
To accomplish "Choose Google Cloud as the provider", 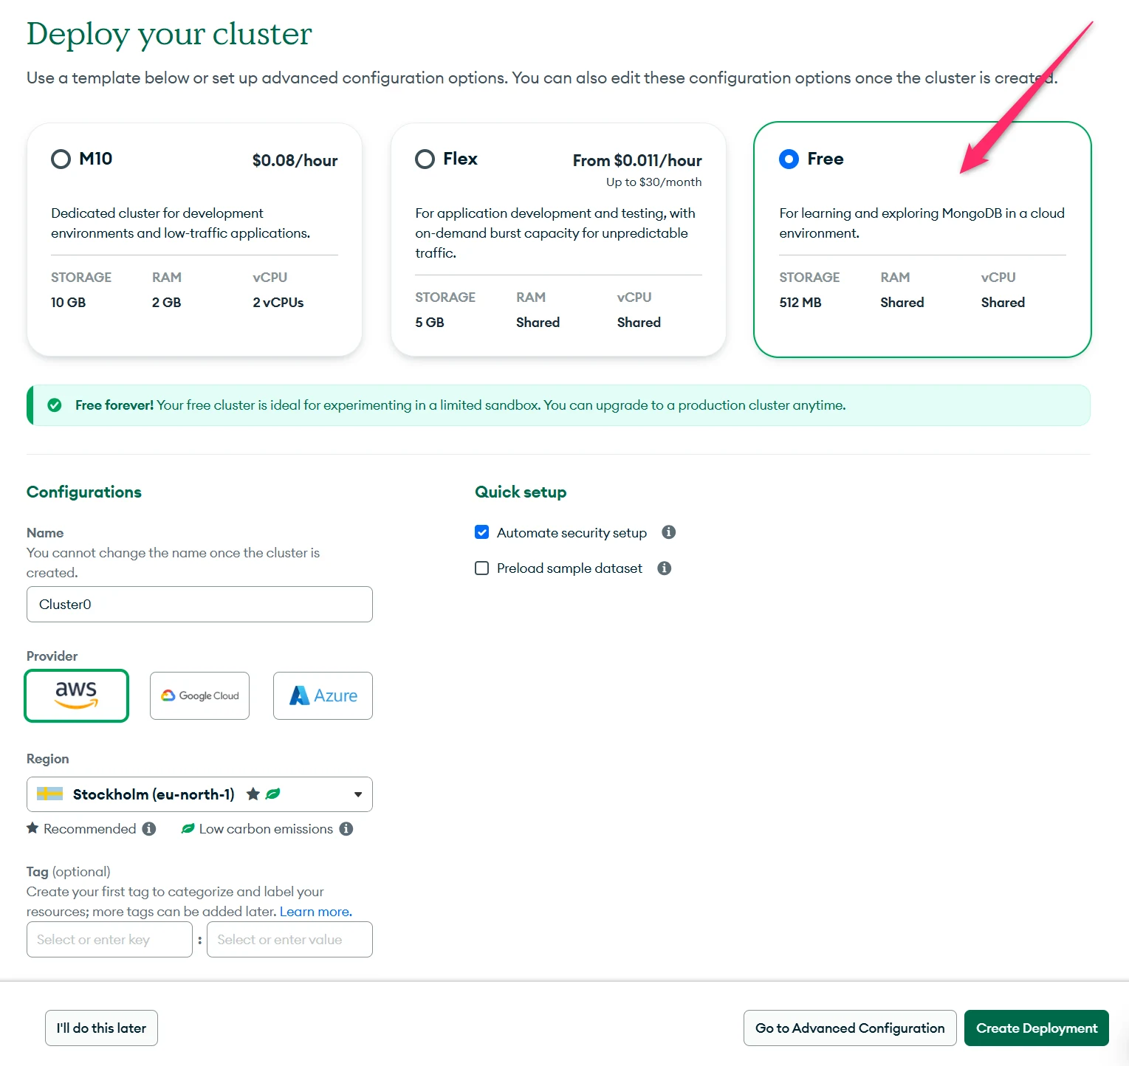I will (199, 695).
